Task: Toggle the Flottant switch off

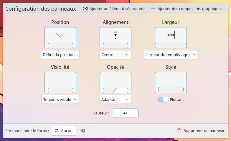Action: click(x=163, y=99)
